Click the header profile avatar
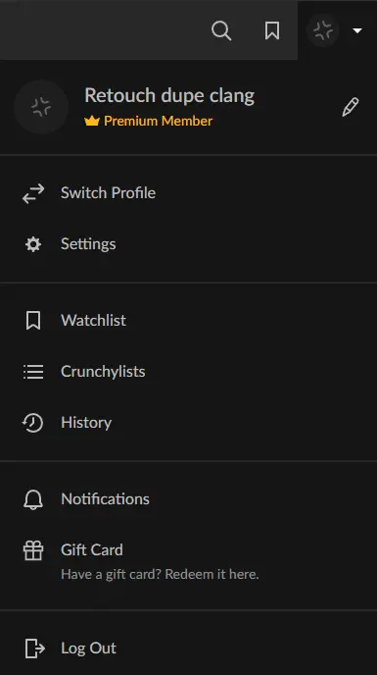Screen dimensions: 377x675 coord(323,30)
